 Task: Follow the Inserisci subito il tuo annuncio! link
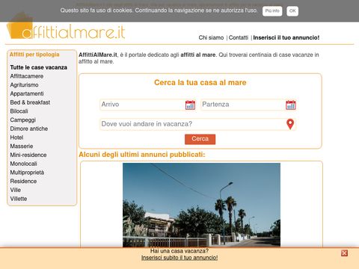coord(179,258)
